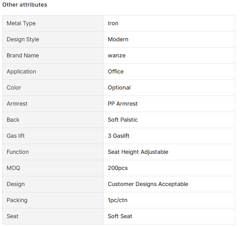Click the Modern value text
Viewport: 241px width, 227px height.
pos(118,39)
